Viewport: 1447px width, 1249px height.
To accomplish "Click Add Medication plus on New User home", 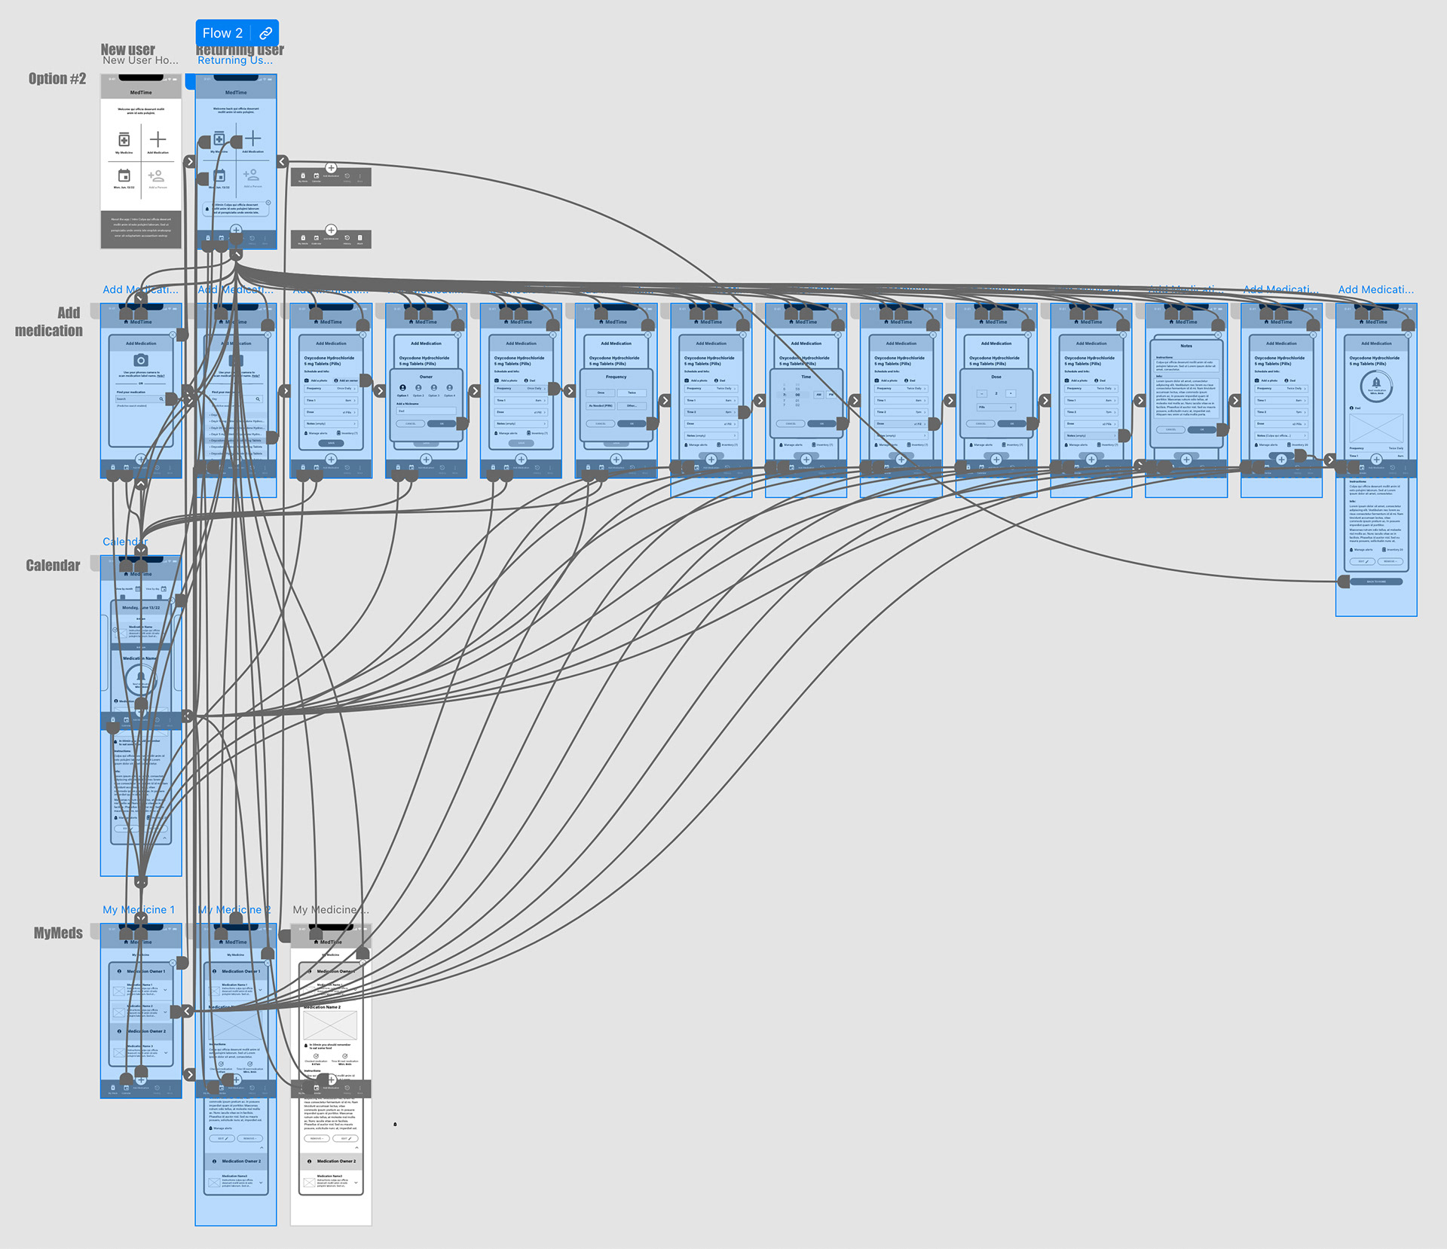I will pos(158,139).
